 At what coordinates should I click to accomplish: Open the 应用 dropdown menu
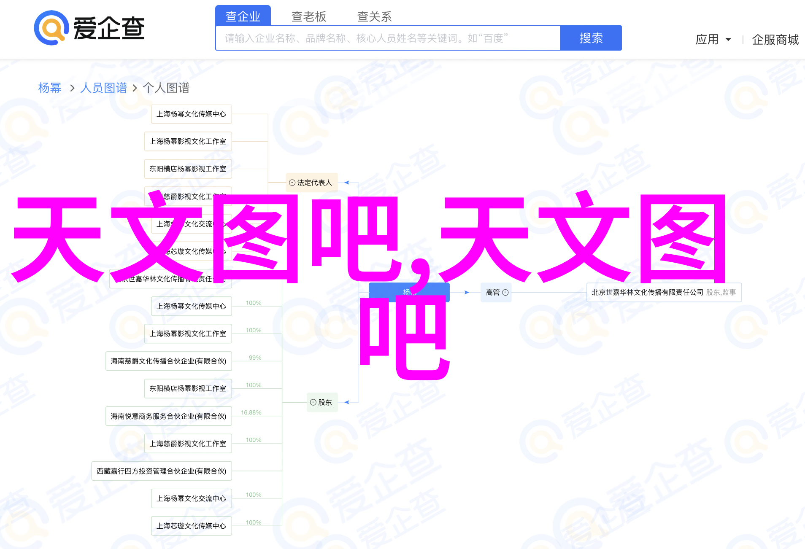[x=713, y=40]
